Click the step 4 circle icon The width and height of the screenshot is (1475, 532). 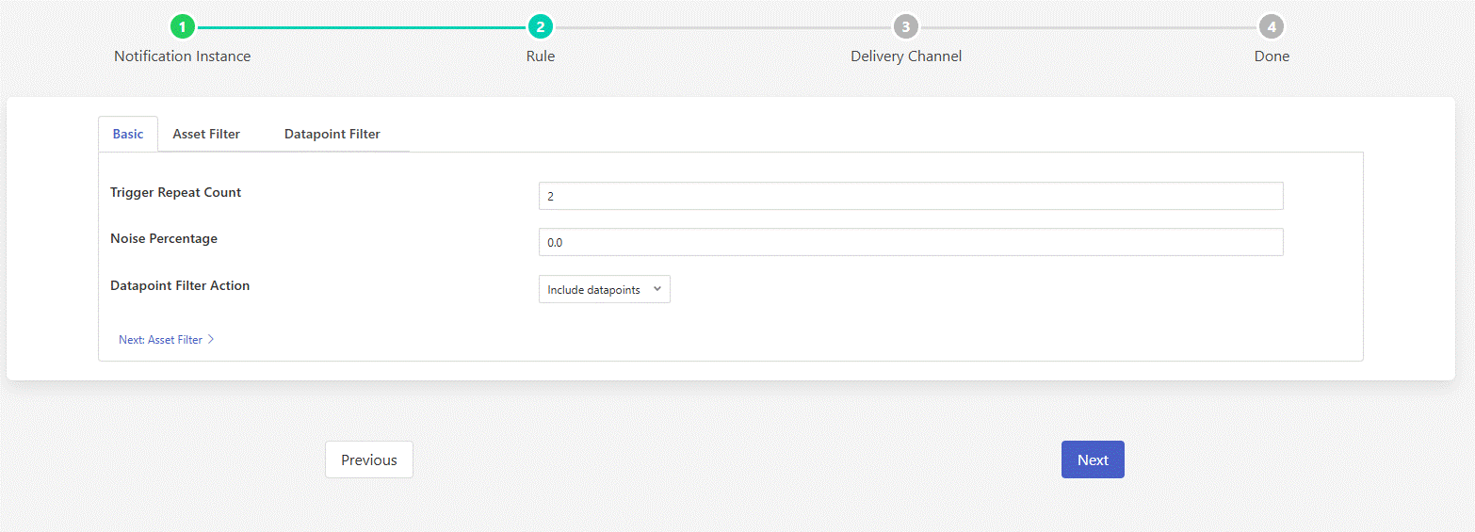1271,27
